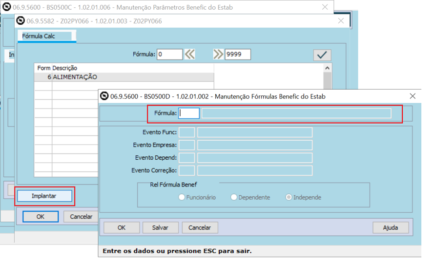432x261 pixels.
Task: Click the double right arrow icon before 9999
Action: (x=218, y=54)
